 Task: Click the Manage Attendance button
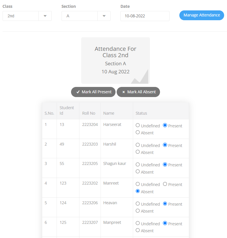tap(202, 15)
